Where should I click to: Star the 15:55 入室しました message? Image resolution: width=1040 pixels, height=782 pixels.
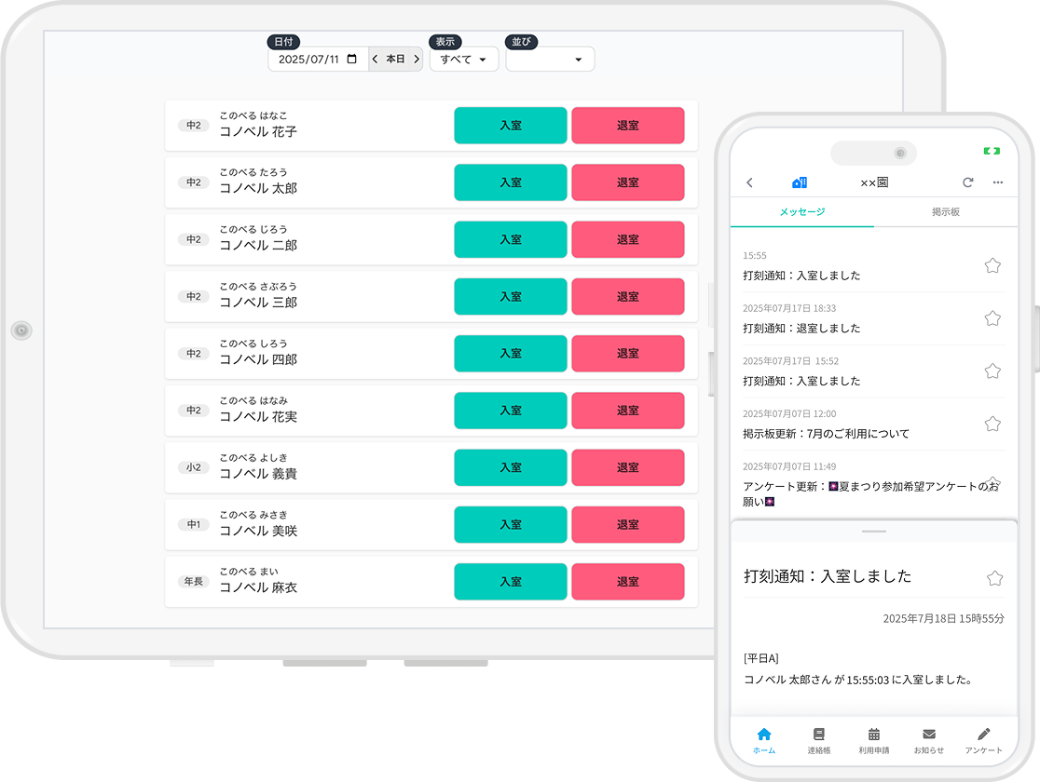click(x=992, y=266)
